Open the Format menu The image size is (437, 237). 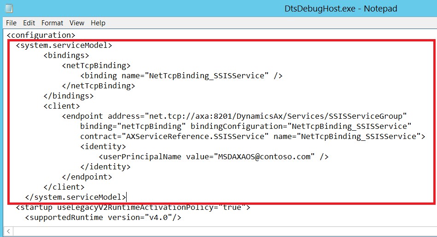(x=52, y=23)
